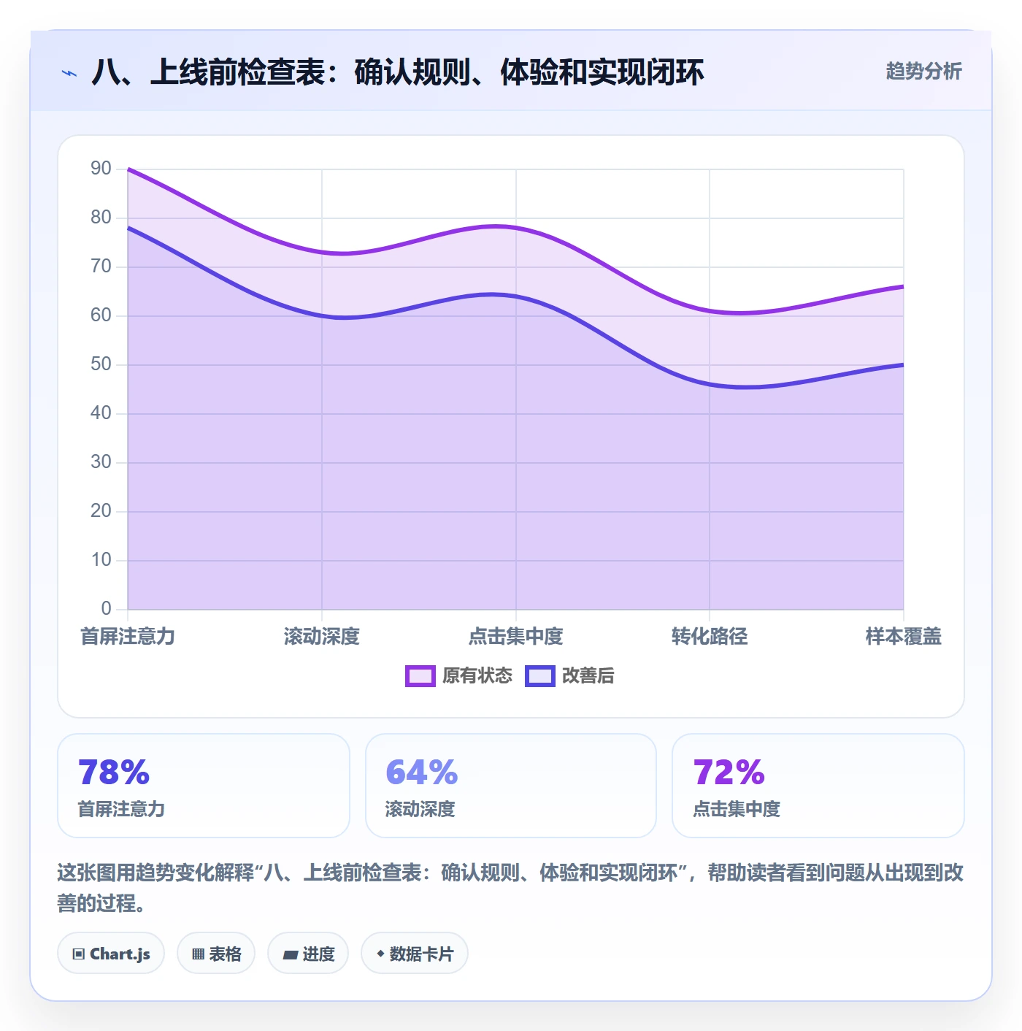Select the 表格 tag chip
Screen dimensions: 1022x1031
point(216,954)
